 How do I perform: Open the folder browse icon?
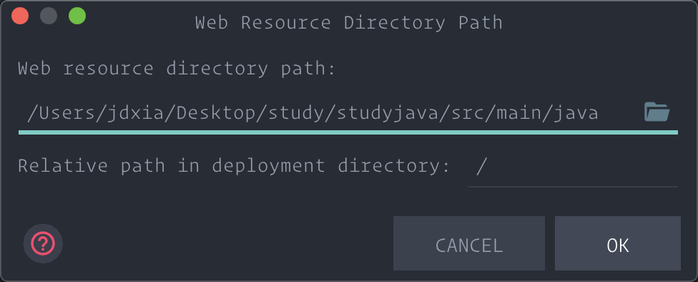[x=657, y=112]
